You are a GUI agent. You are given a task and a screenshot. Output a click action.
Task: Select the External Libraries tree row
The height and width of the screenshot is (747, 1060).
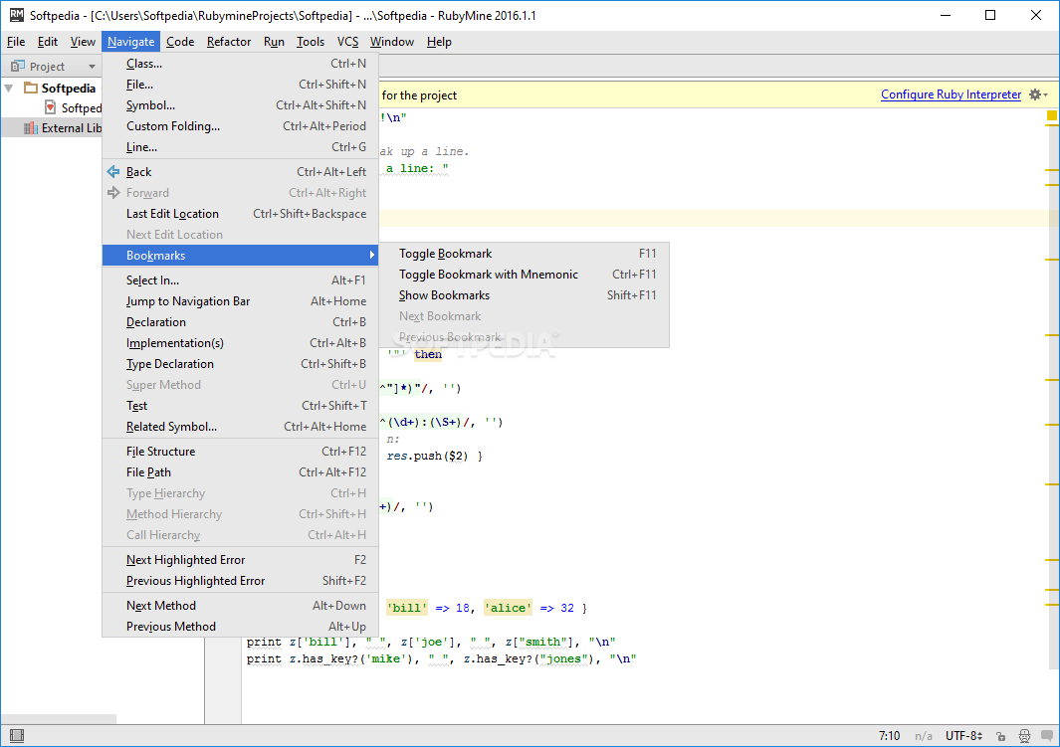[x=52, y=127]
